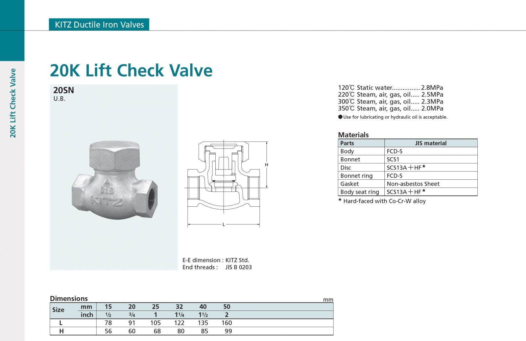Click the inch row header

tap(87, 315)
